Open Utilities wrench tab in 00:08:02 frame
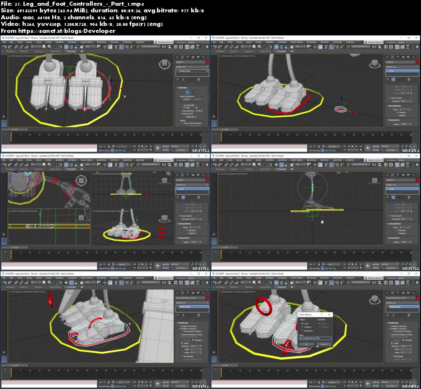 point(414,293)
